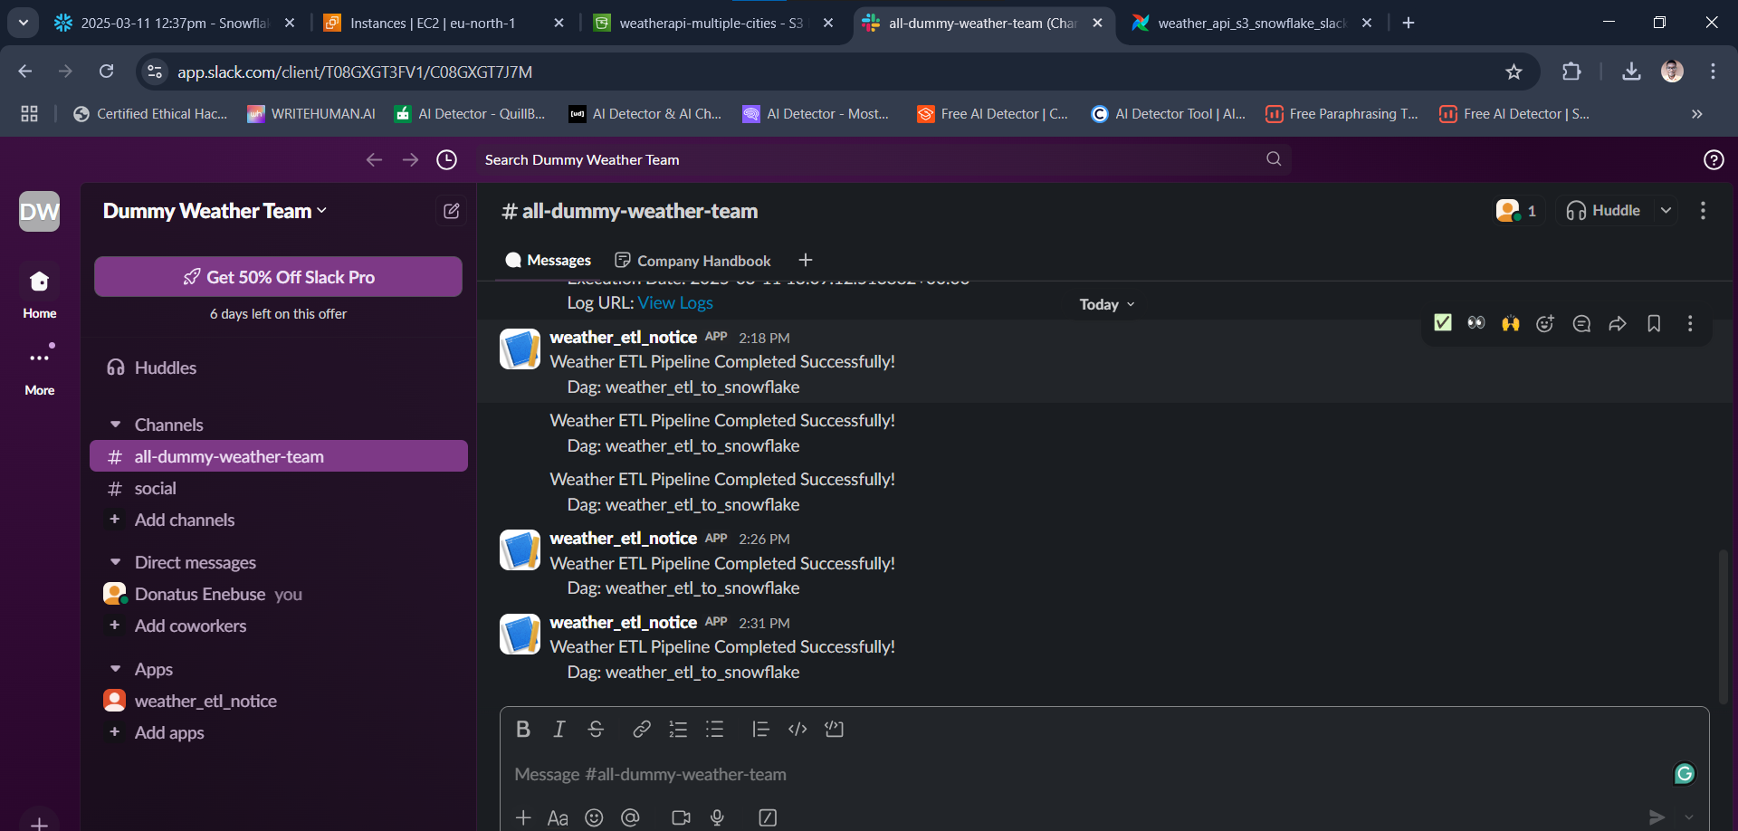Open Slack help question mark icon
The height and width of the screenshot is (831, 1738).
point(1714,159)
